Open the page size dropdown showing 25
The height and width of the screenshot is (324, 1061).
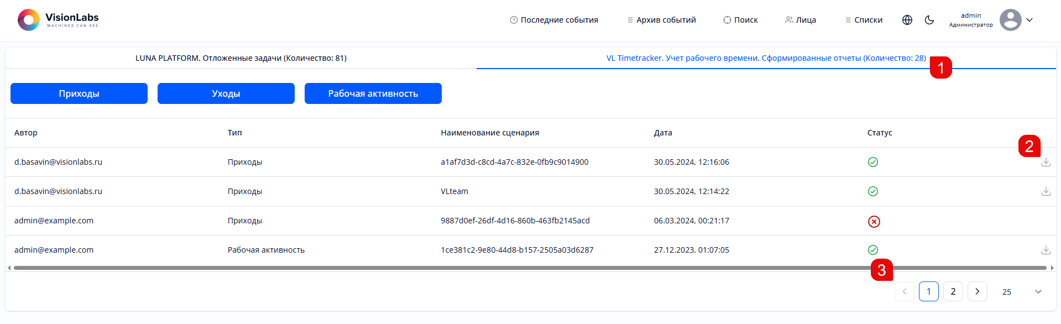(x=1021, y=292)
